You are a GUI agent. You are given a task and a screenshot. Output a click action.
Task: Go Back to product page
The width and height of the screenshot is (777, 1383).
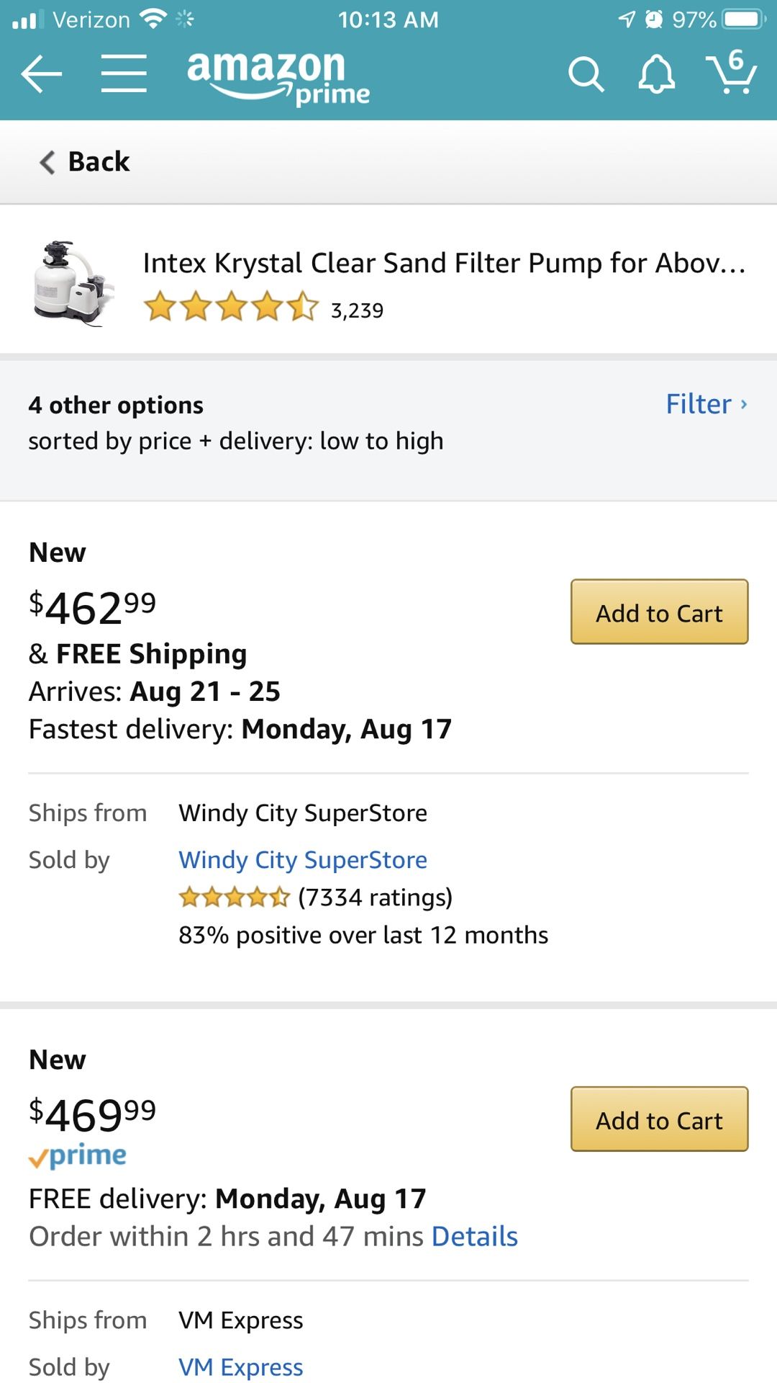pos(85,162)
